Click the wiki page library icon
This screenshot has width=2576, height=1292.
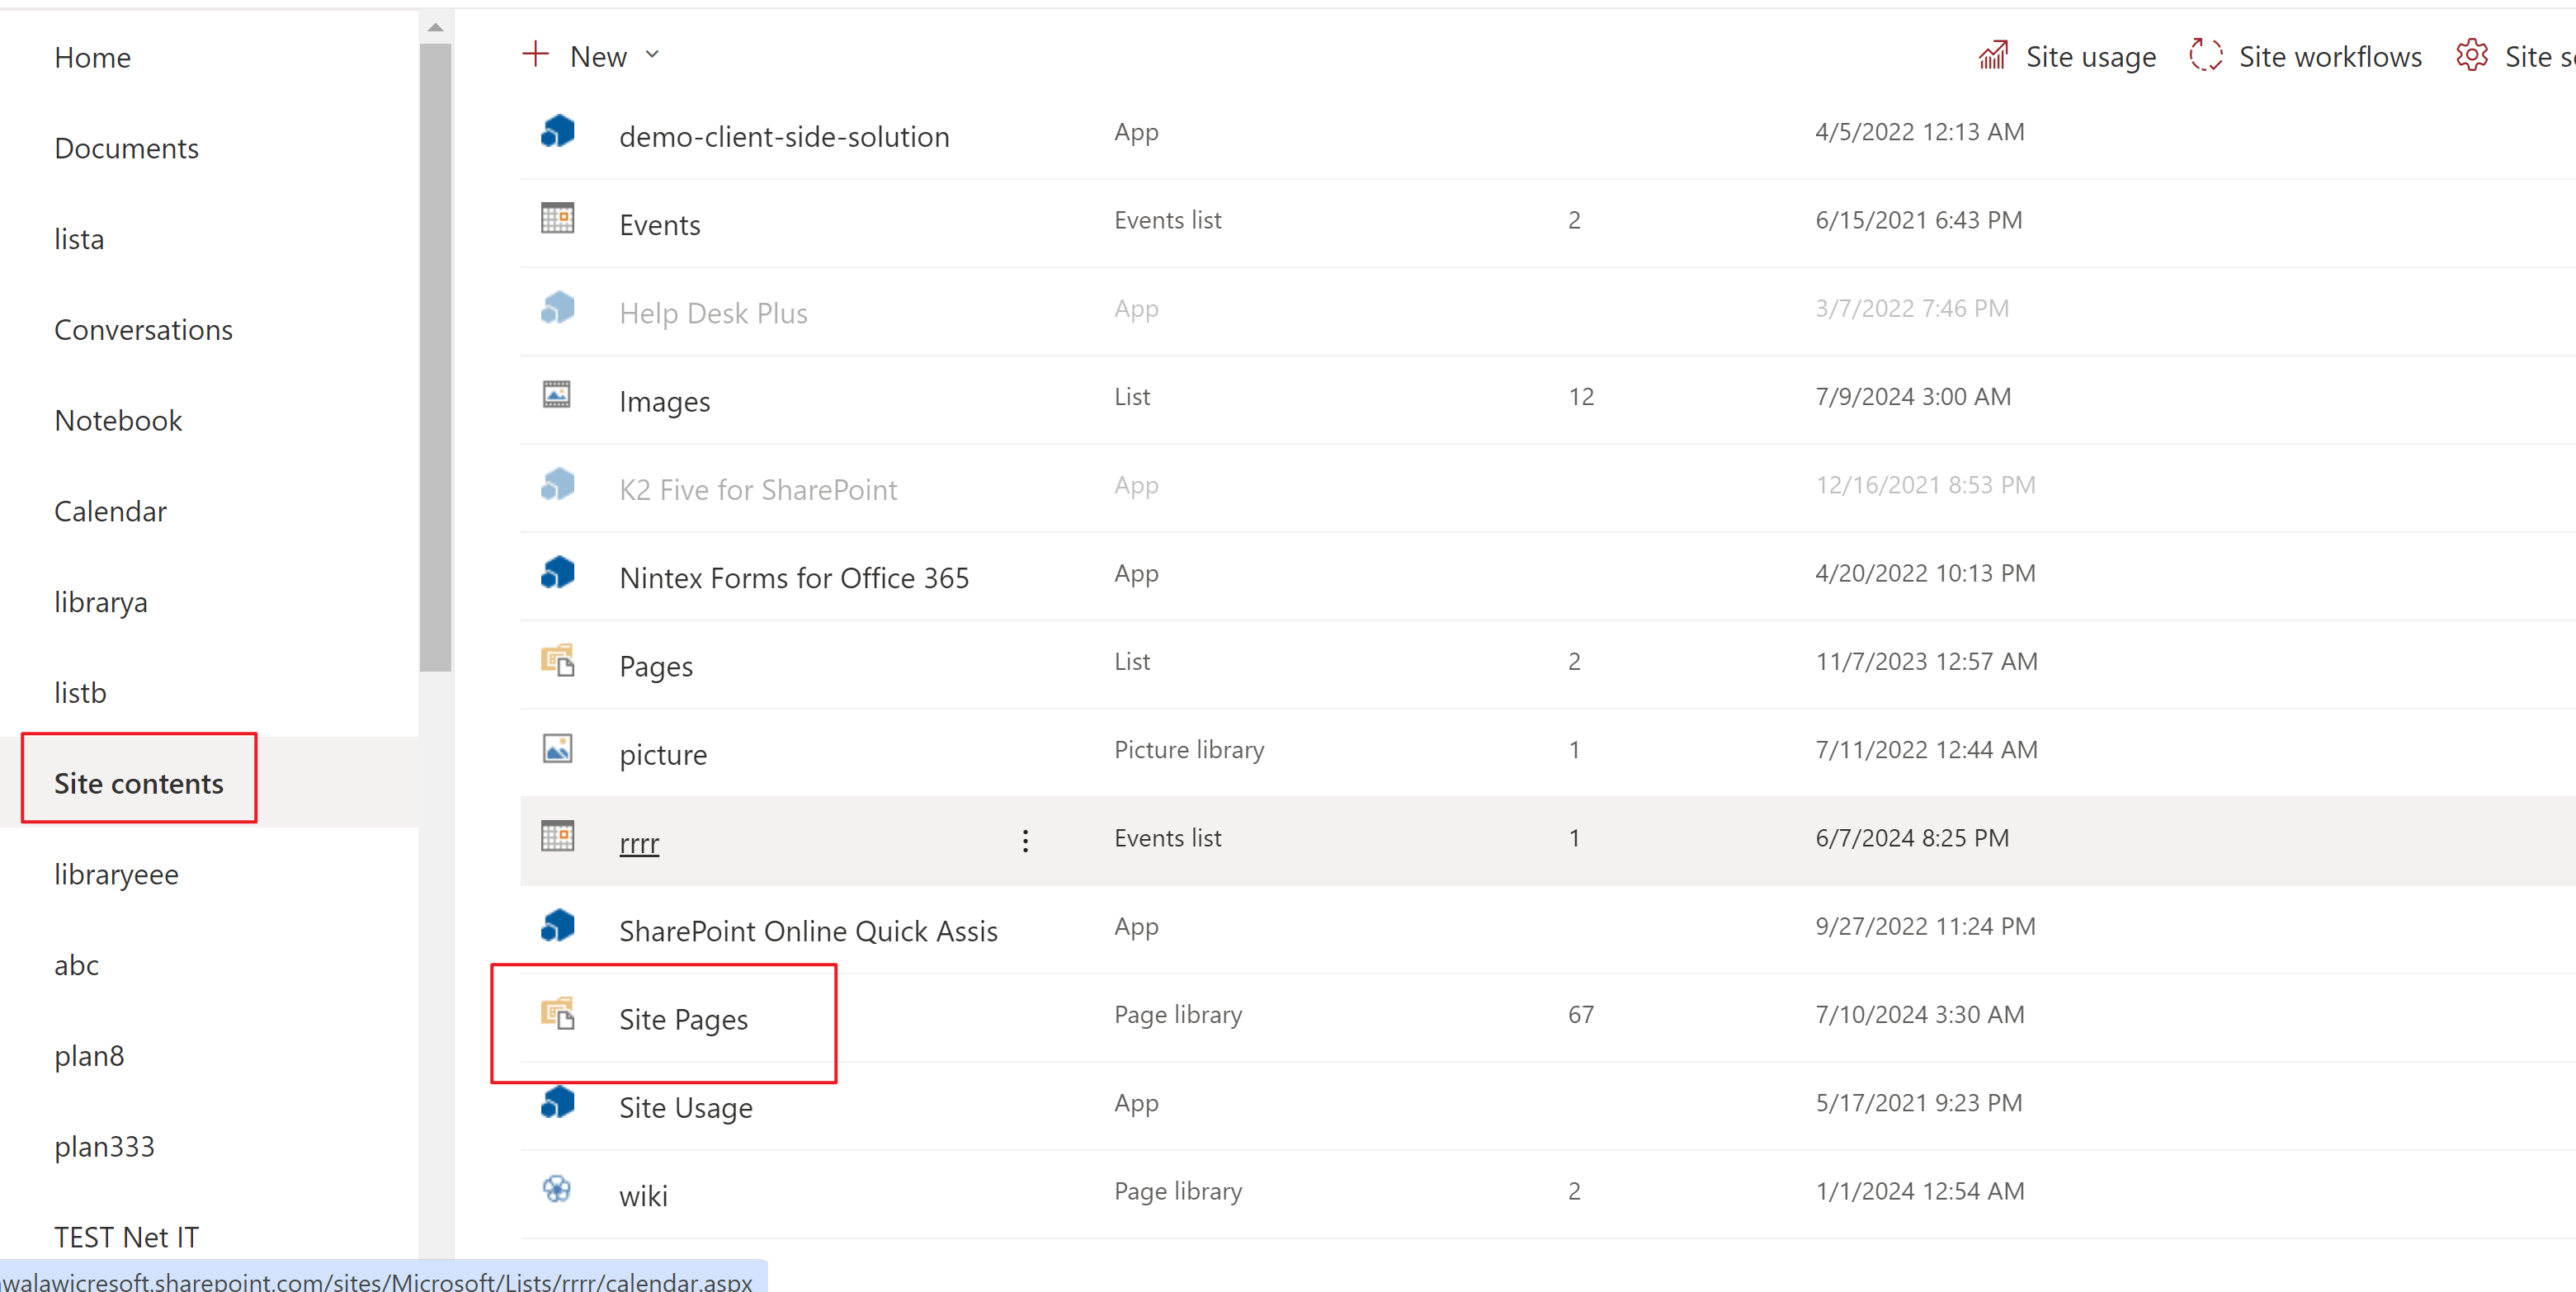pos(557,1190)
